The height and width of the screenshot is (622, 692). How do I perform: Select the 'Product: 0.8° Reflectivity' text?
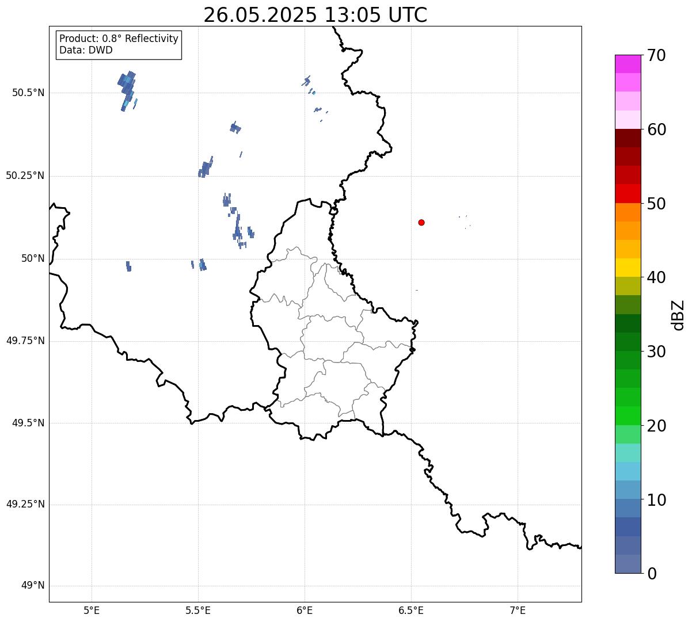119,39
